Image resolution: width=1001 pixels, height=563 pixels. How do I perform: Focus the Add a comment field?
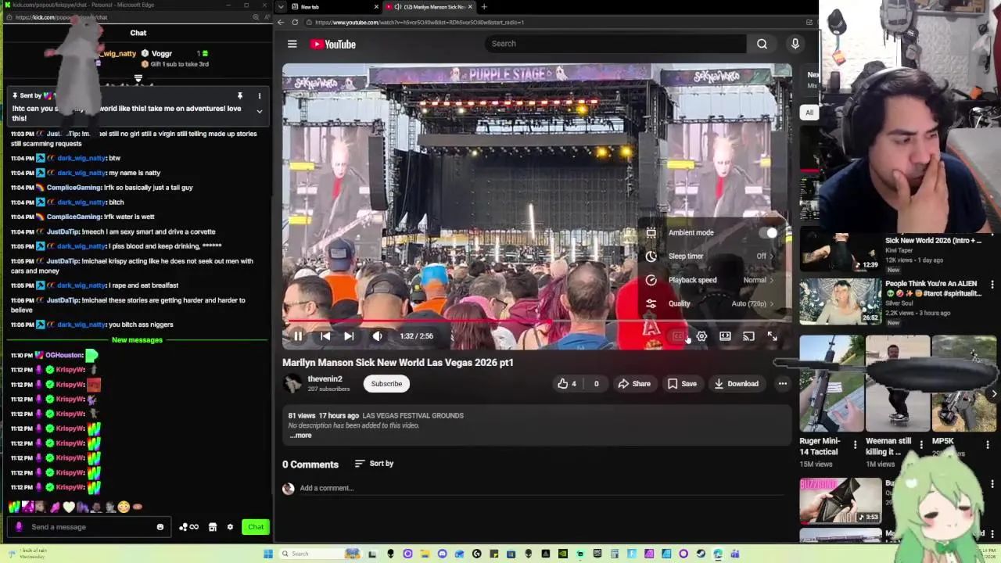coord(541,488)
